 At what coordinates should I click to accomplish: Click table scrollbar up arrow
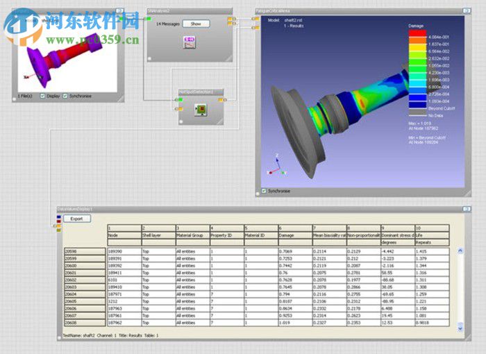[x=460, y=251]
